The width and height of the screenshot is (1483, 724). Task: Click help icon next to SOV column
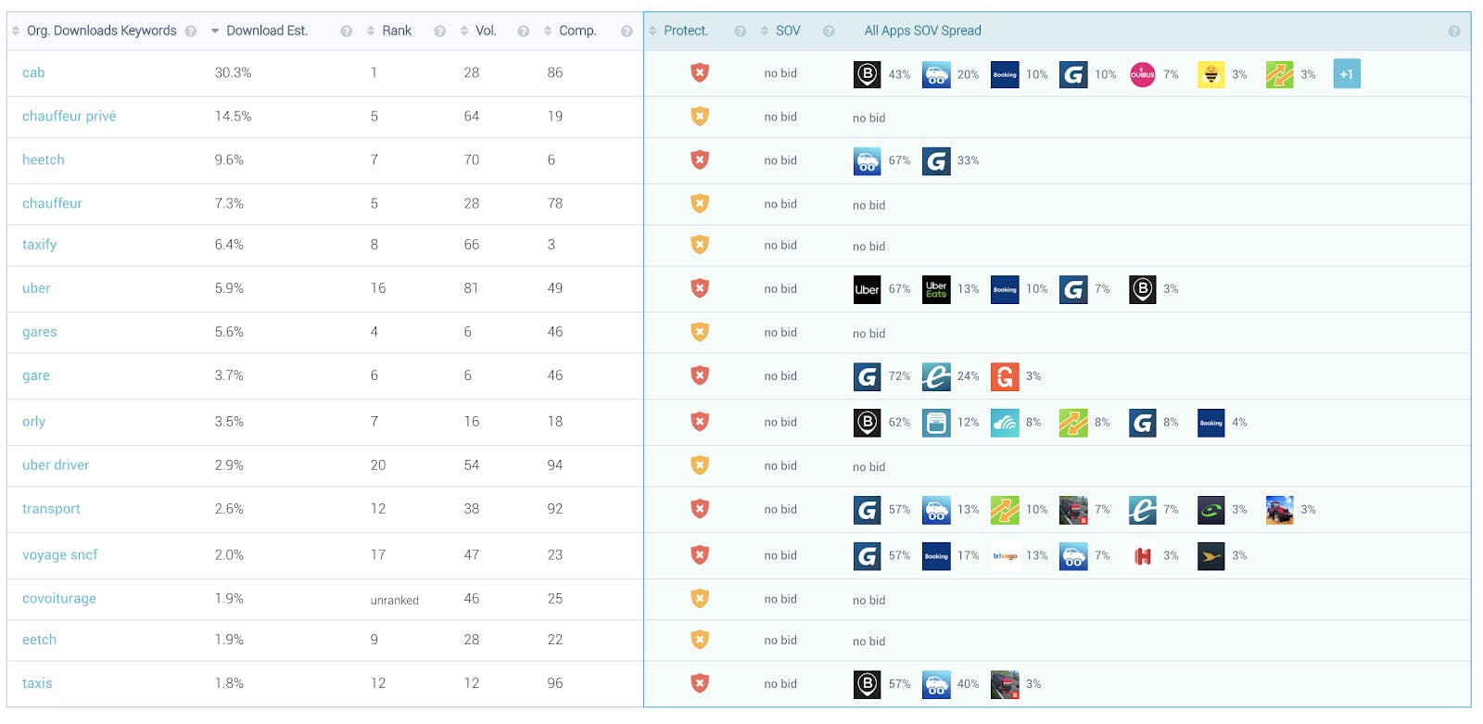click(829, 32)
